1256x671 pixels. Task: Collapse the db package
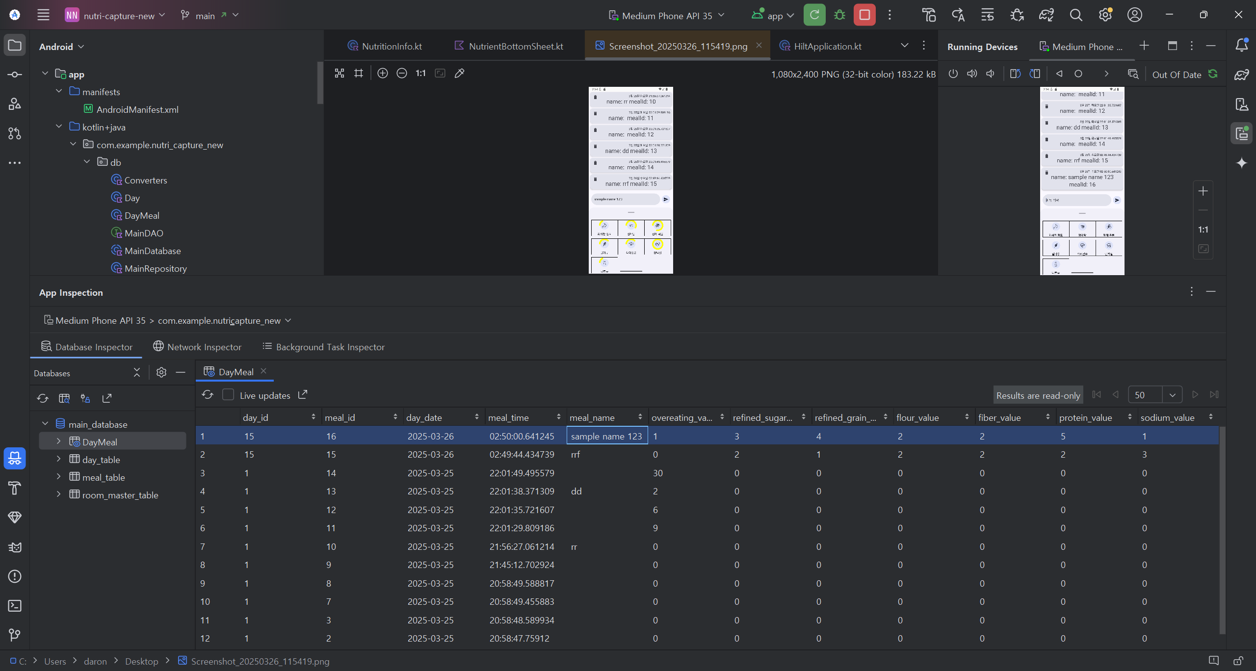coord(87,162)
